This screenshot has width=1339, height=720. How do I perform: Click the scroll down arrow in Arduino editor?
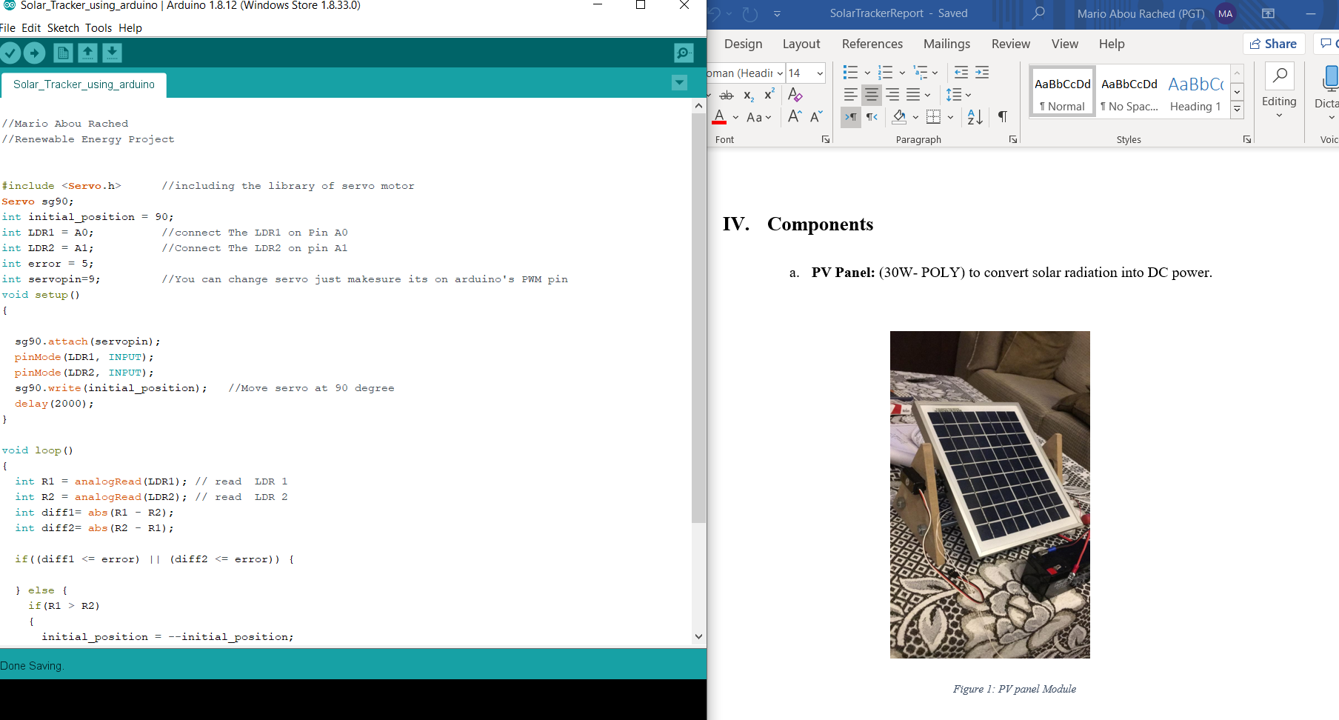pyautogui.click(x=698, y=636)
